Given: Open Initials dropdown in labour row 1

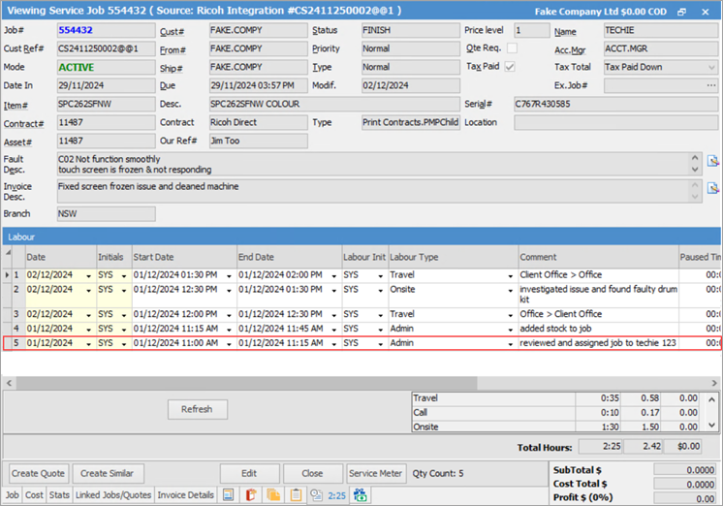Looking at the screenshot, I should click(123, 276).
